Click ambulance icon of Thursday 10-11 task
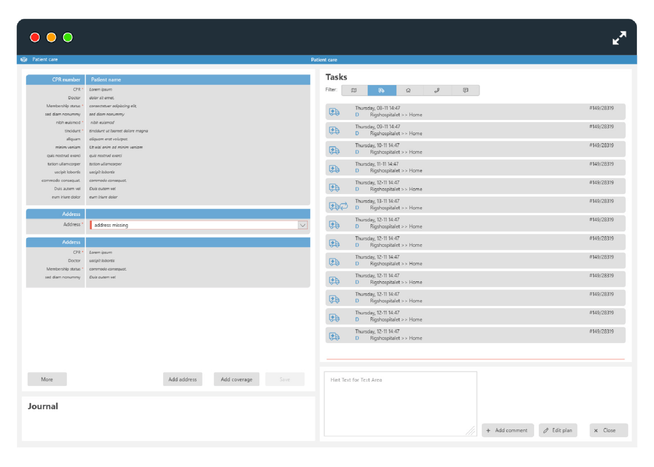 click(x=334, y=150)
